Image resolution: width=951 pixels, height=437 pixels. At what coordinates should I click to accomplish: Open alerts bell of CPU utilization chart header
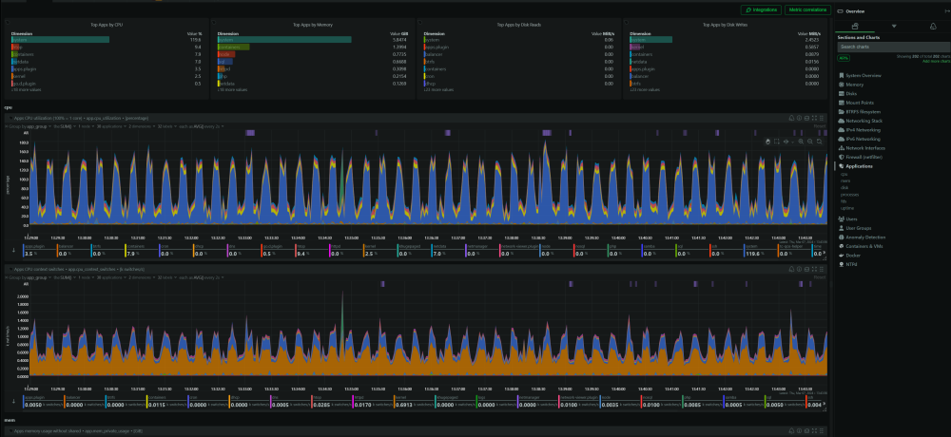point(791,118)
